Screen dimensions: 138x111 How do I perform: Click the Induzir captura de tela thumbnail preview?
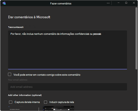tap(59, 108)
